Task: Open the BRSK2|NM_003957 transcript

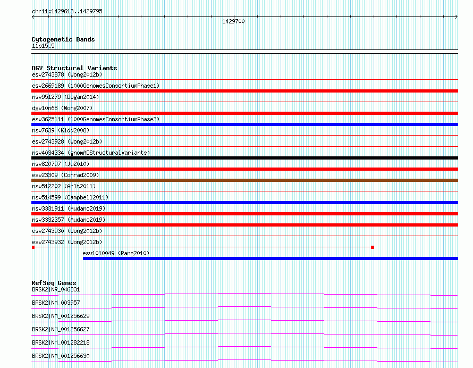Action: (x=56, y=303)
